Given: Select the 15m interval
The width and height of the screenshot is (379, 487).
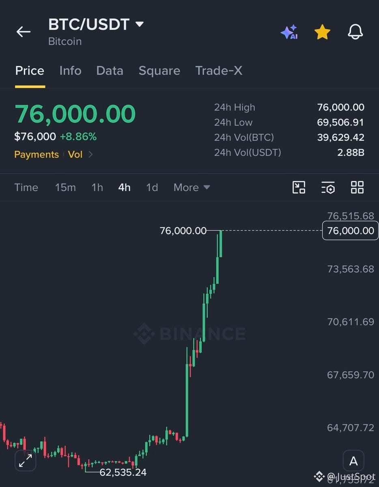Looking at the screenshot, I should point(65,187).
